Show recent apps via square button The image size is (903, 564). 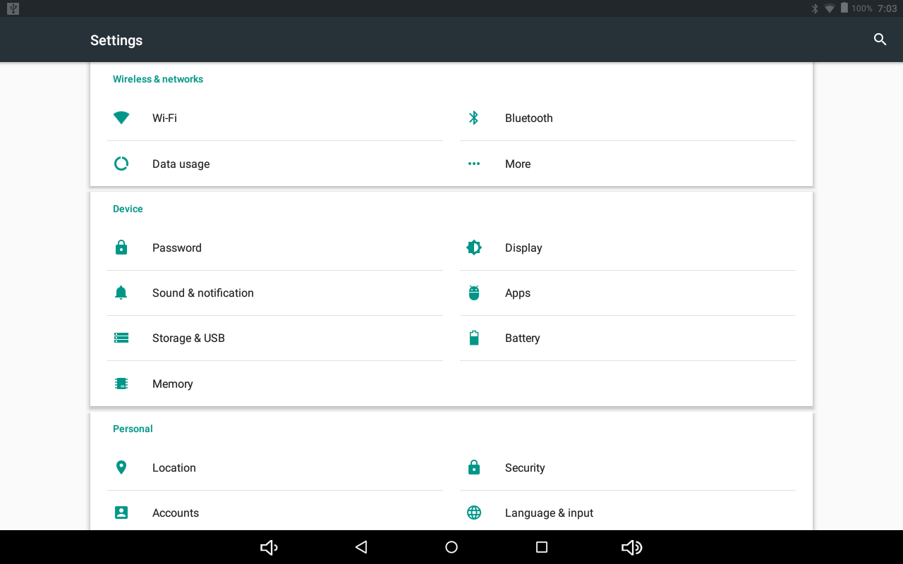(542, 547)
